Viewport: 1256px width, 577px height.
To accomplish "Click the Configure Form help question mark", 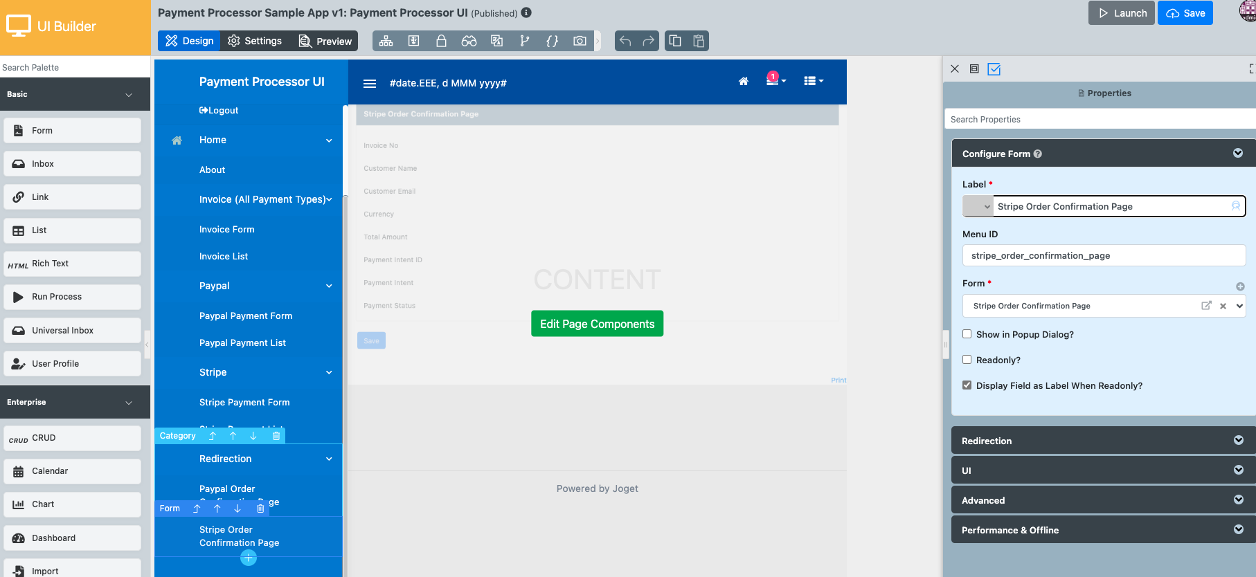I will pos(1038,154).
